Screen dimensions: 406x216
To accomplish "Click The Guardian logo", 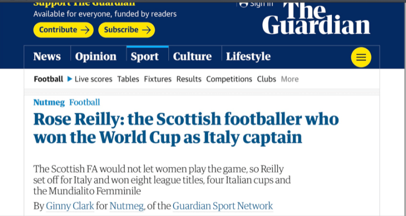I will tap(316, 18).
